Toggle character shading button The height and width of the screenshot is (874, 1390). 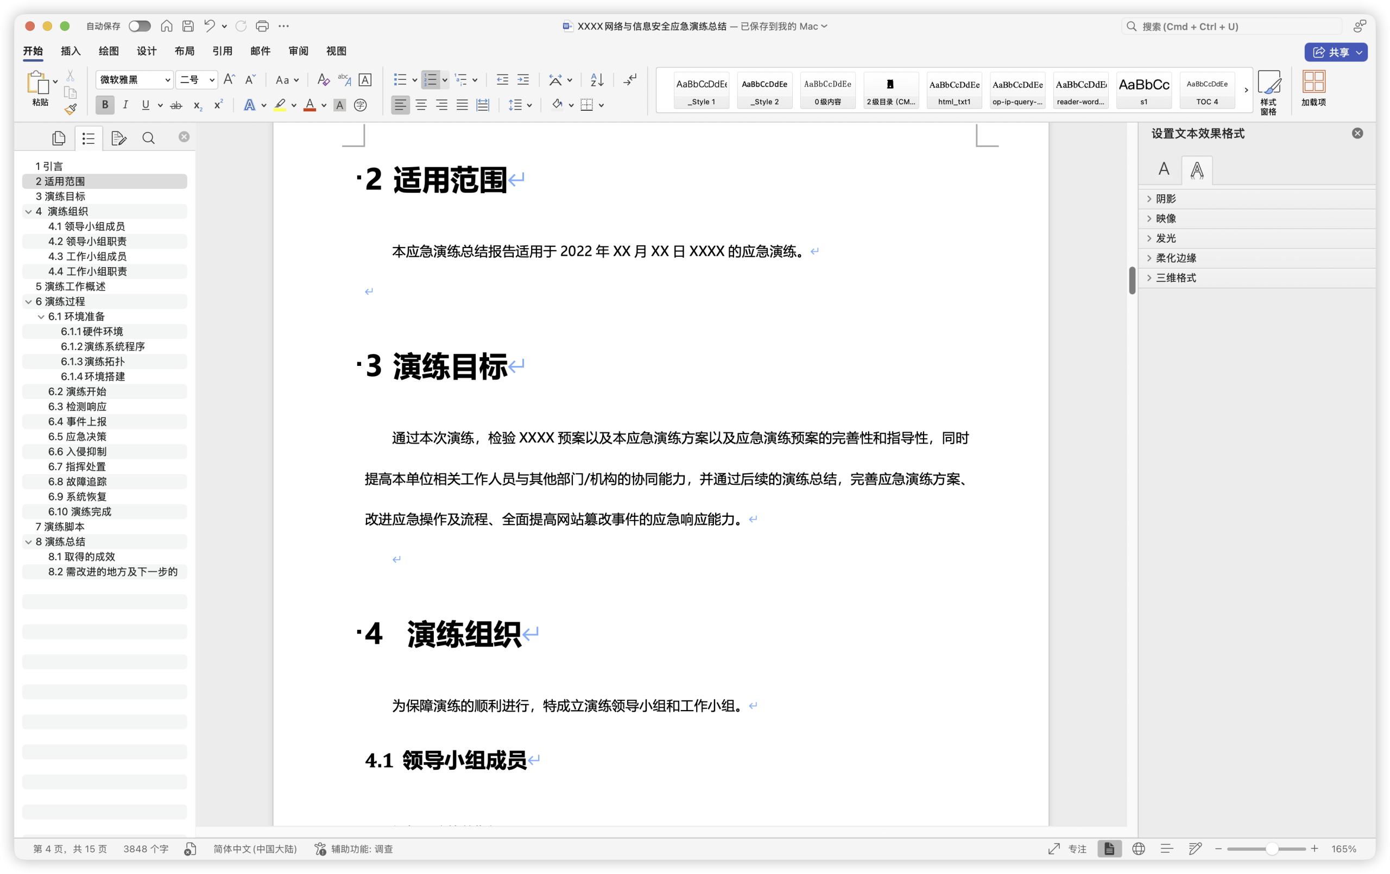point(340,105)
